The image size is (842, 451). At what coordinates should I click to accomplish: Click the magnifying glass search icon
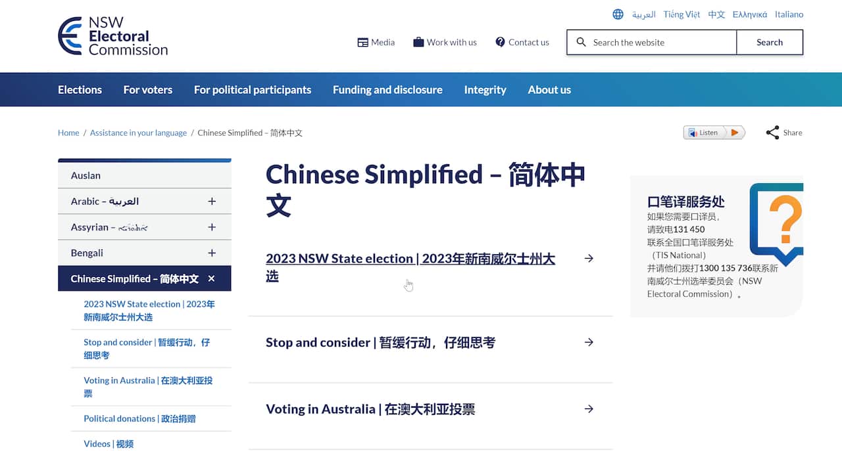tap(581, 43)
